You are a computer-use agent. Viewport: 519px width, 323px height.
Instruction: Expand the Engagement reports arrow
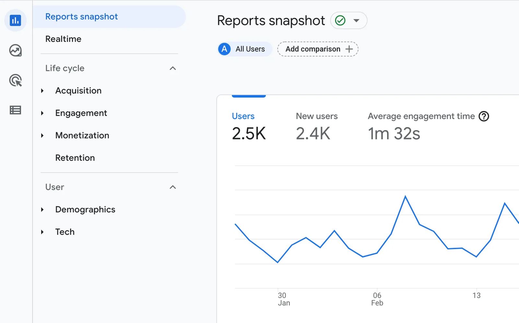coord(42,113)
